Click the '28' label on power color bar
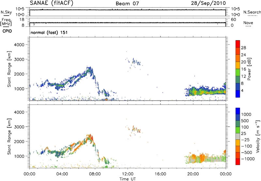261x181 pixels. click(x=243, y=48)
